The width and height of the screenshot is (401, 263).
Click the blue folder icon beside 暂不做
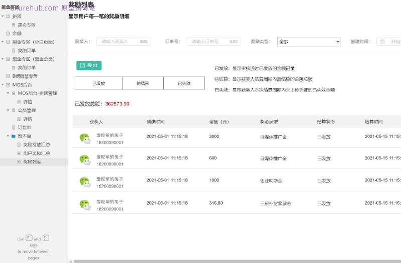tap(14, 136)
